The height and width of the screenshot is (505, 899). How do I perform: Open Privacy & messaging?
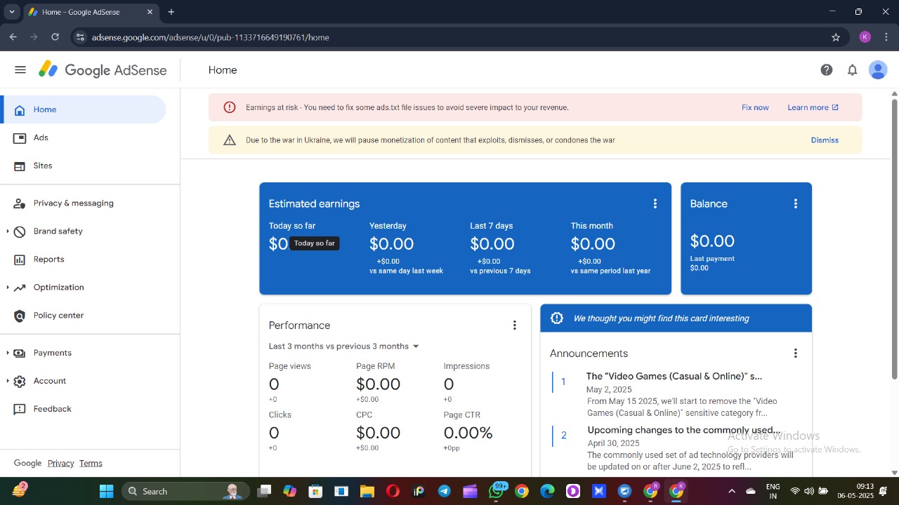click(84, 203)
